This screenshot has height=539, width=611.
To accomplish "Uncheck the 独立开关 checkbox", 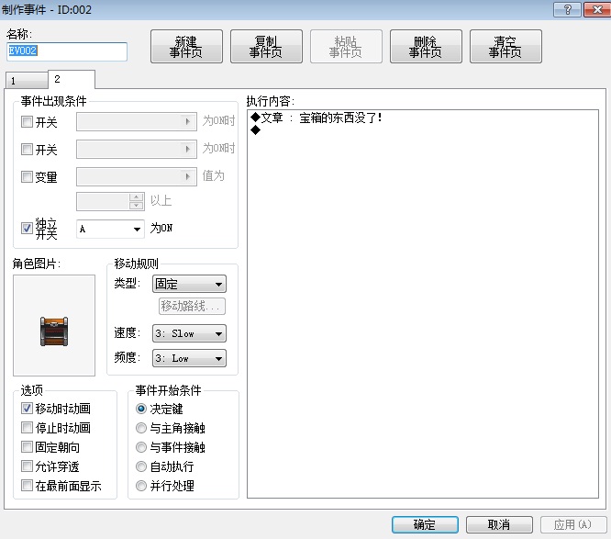I will pos(27,228).
